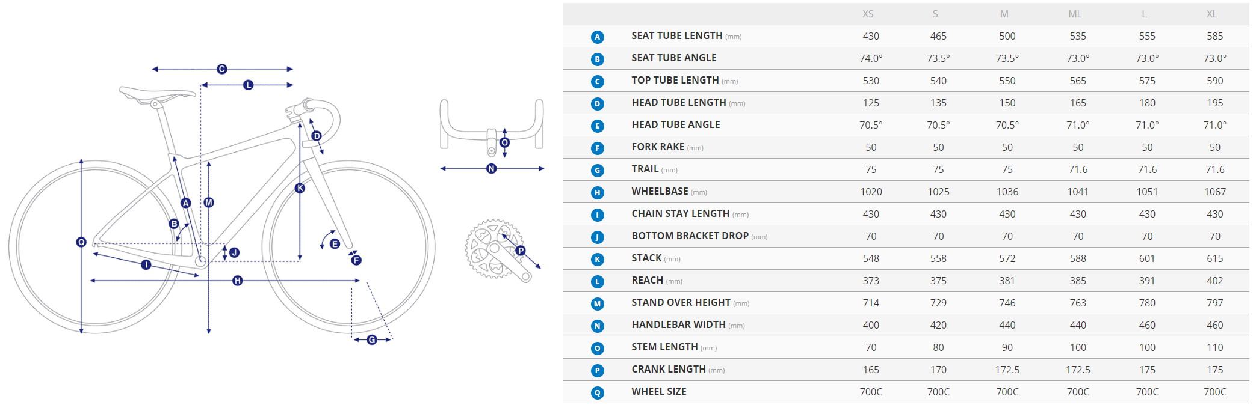This screenshot has width=1253, height=408.
Task: Select the XS size column header
Action: [x=868, y=14]
